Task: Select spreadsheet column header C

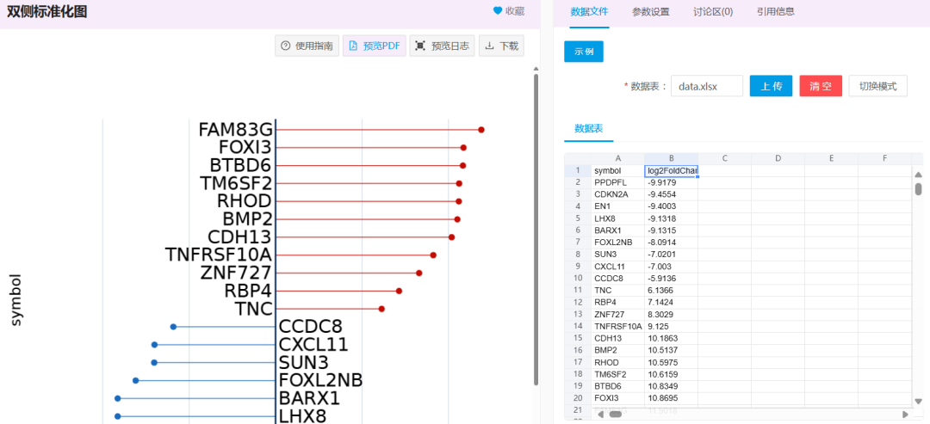Action: 724,158
